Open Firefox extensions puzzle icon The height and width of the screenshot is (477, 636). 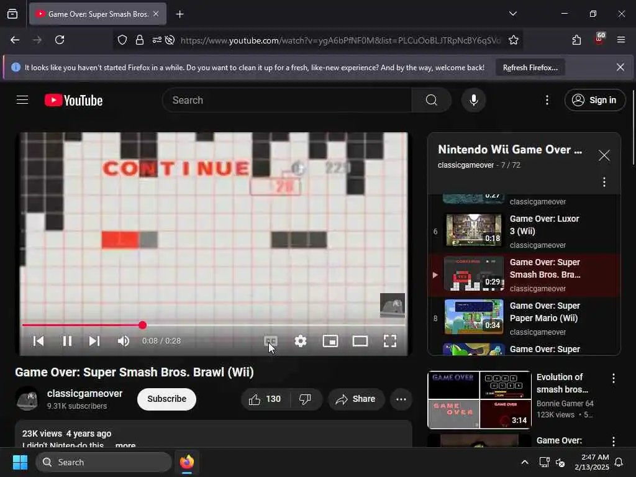pos(576,40)
